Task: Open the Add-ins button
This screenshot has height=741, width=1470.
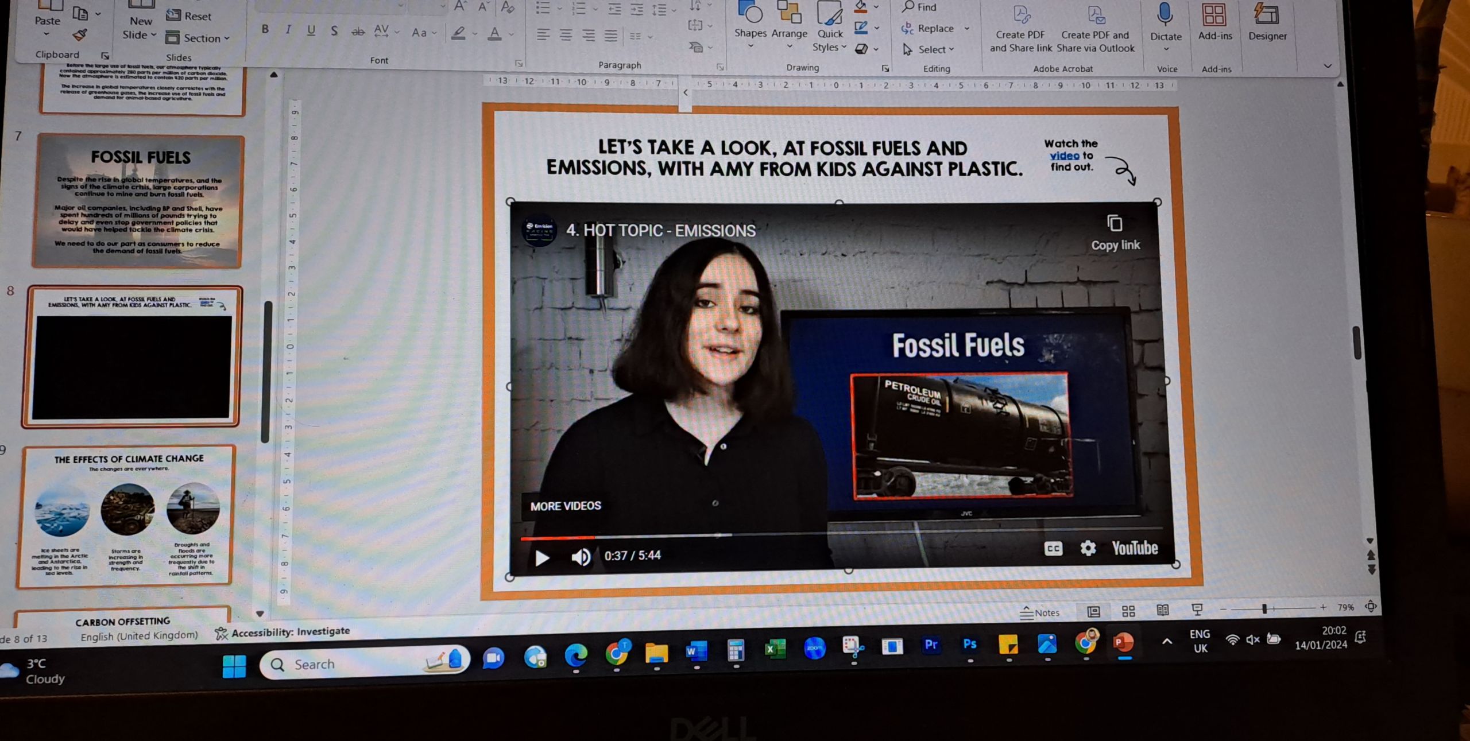Action: (x=1214, y=23)
